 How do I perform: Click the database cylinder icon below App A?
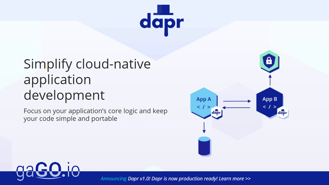(x=204, y=146)
